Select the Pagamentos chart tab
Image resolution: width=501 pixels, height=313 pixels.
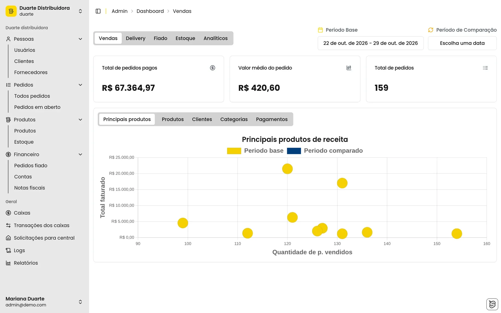pyautogui.click(x=272, y=119)
